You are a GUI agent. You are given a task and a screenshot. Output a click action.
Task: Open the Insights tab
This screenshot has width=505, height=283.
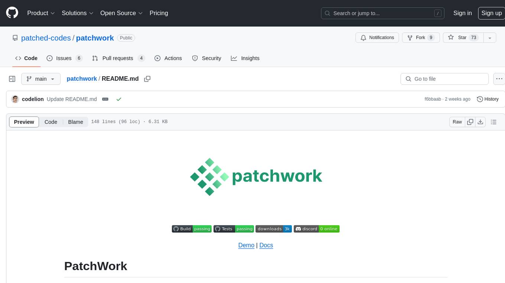pyautogui.click(x=245, y=58)
